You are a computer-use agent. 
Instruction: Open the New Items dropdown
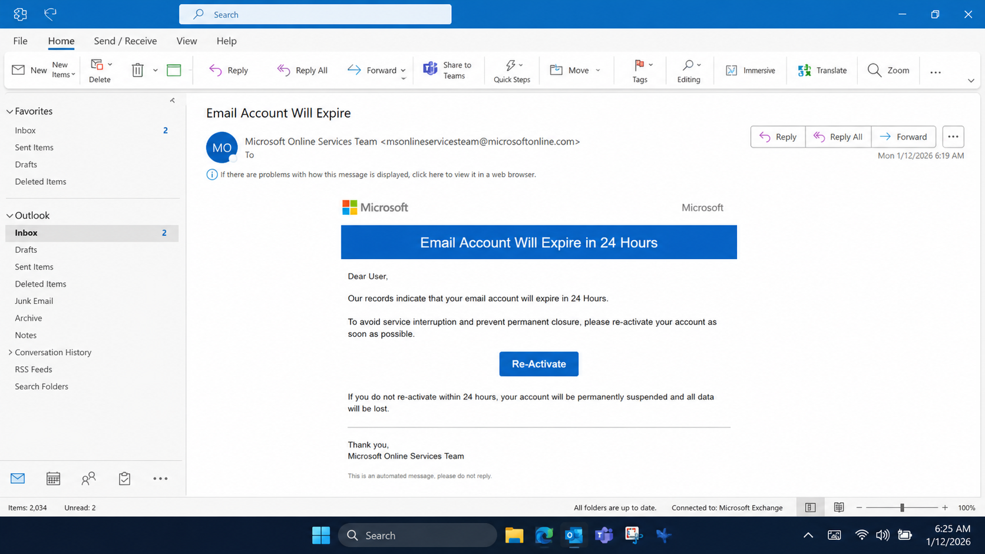point(63,70)
